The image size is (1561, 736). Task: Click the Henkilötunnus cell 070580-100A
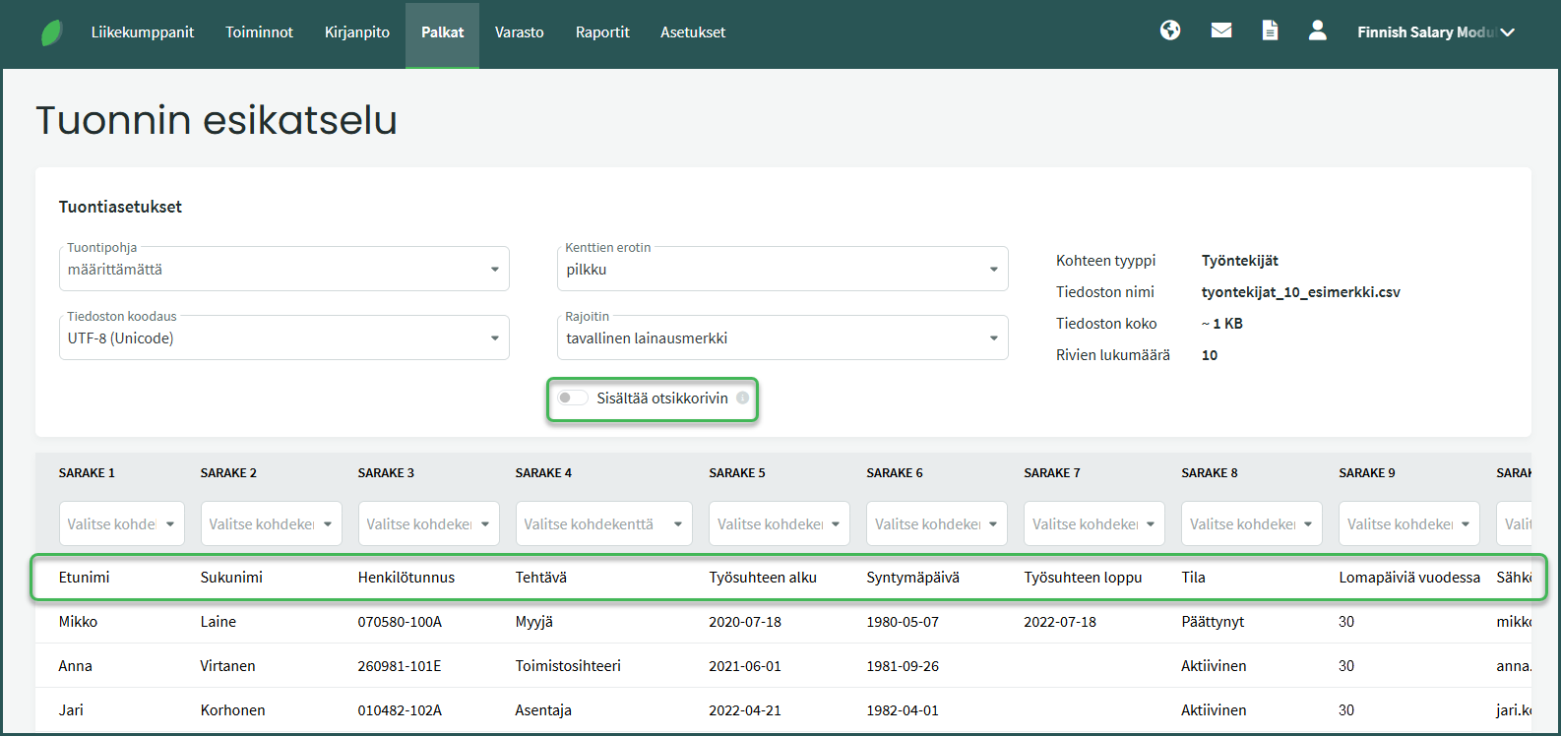point(400,622)
